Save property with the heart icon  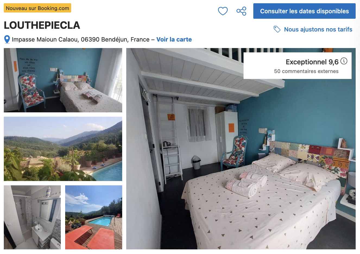click(x=223, y=11)
